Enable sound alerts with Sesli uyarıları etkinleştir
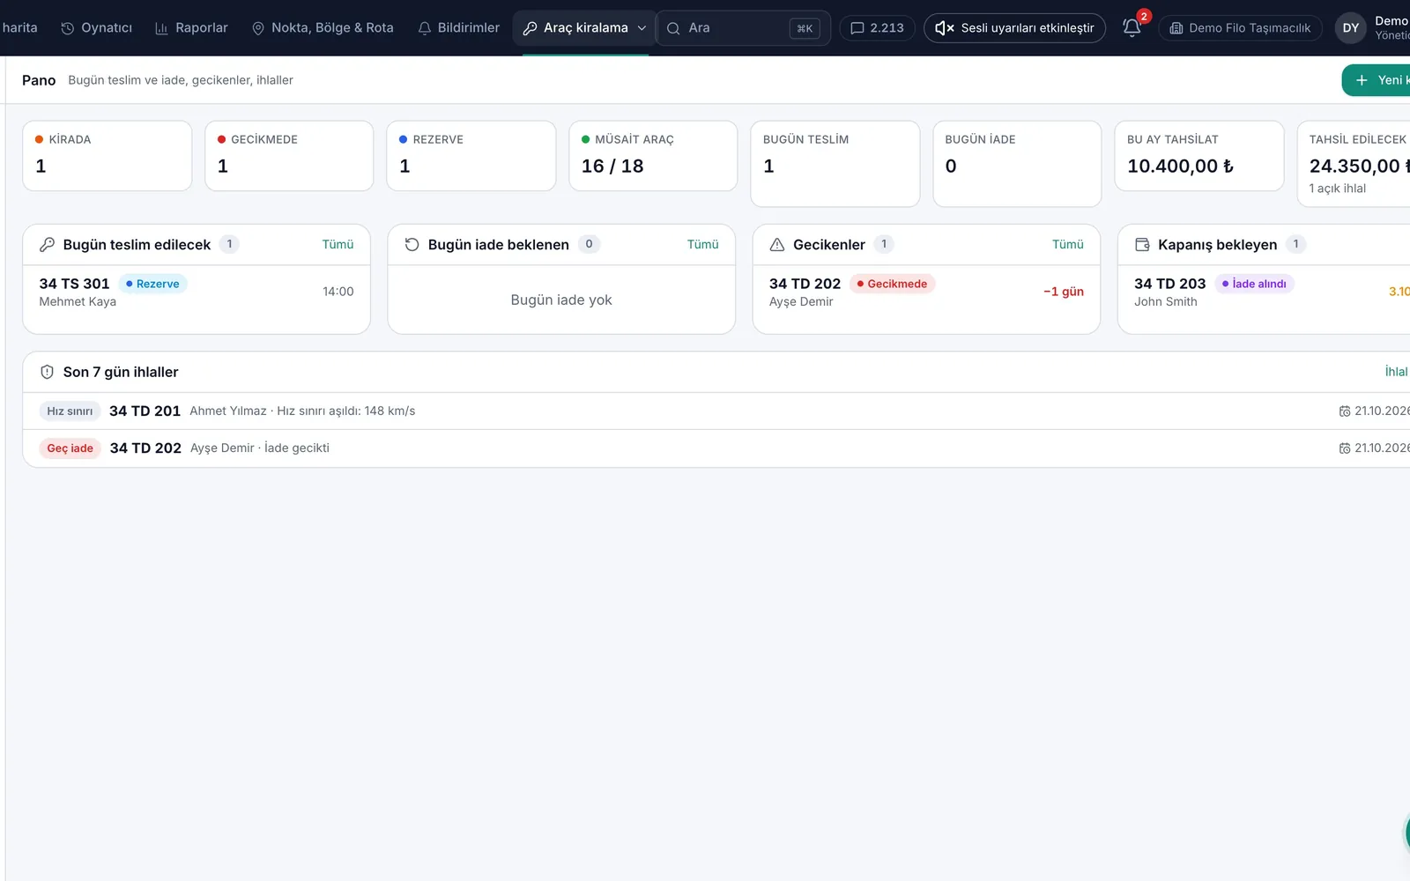 click(1014, 28)
